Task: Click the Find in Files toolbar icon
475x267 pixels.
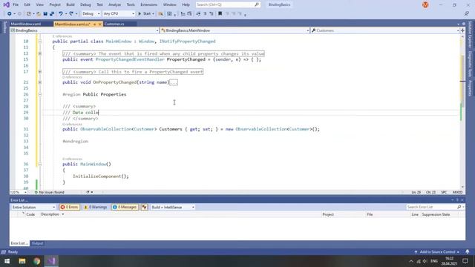Action: (160, 13)
